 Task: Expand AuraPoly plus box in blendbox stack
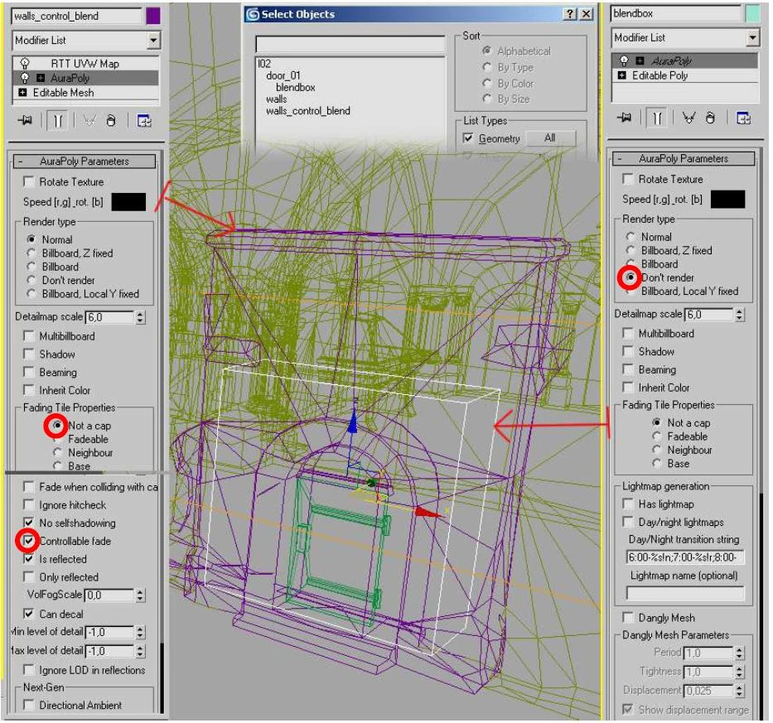pos(640,60)
